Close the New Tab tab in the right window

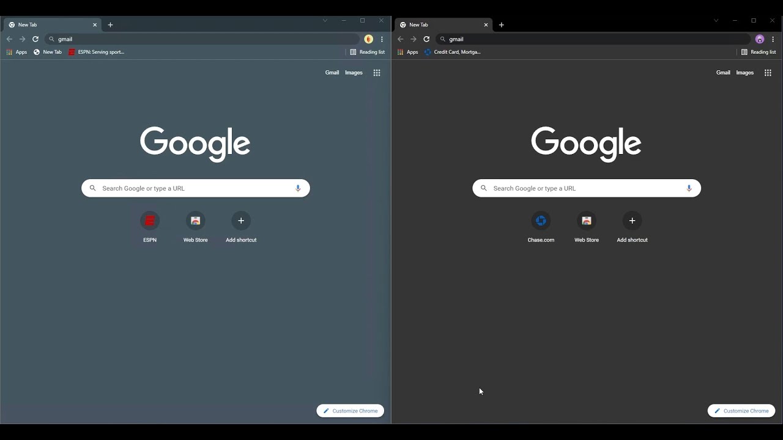click(x=486, y=25)
